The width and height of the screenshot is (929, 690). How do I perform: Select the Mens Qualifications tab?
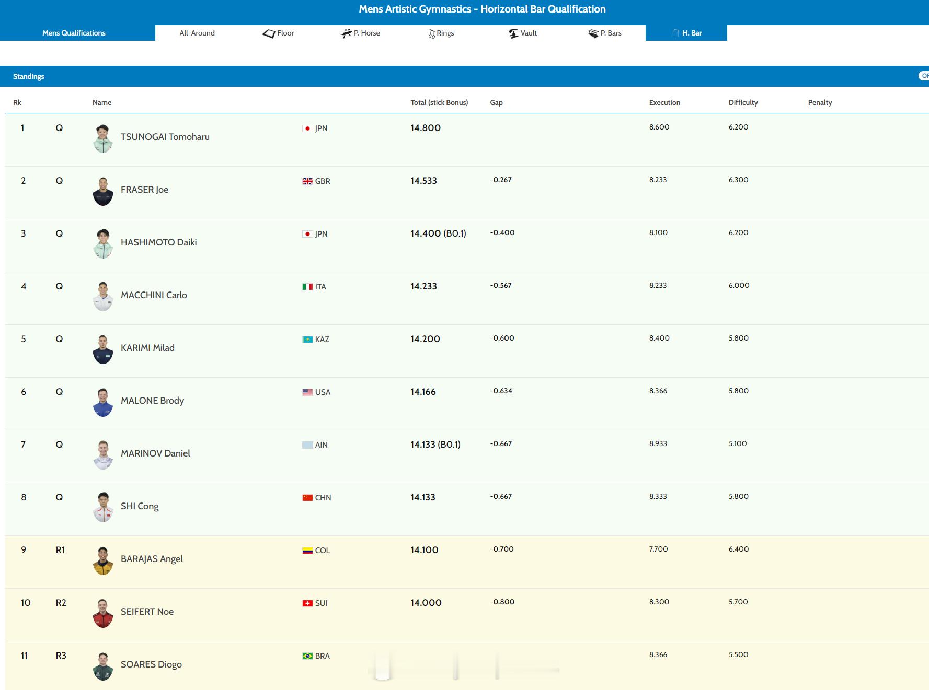74,33
